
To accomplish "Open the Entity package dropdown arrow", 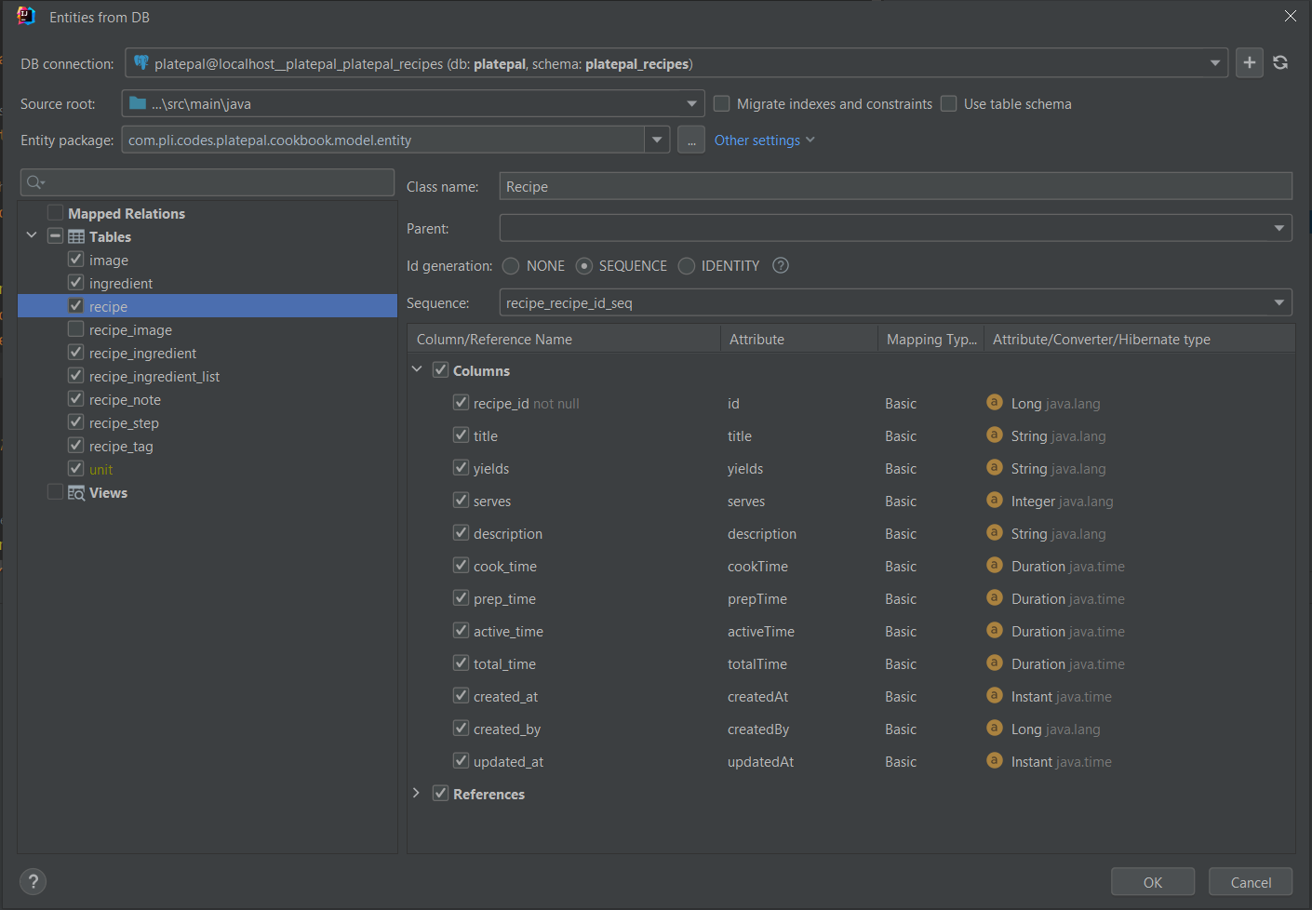I will click(657, 141).
